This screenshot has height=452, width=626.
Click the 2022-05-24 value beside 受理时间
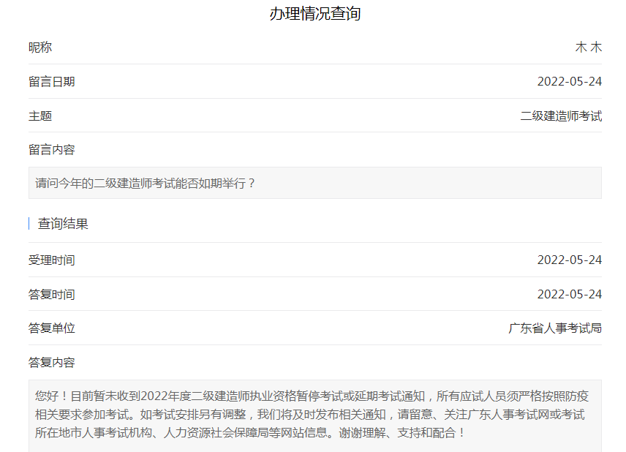click(x=569, y=260)
